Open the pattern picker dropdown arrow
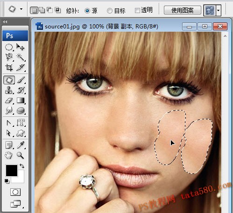The height and width of the screenshot is (213, 233). tap(219, 10)
